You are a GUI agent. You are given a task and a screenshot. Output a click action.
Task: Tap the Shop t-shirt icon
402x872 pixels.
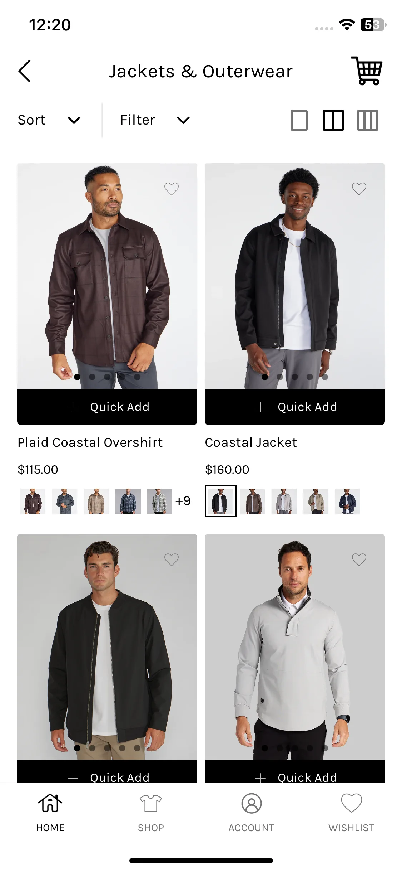(x=150, y=803)
